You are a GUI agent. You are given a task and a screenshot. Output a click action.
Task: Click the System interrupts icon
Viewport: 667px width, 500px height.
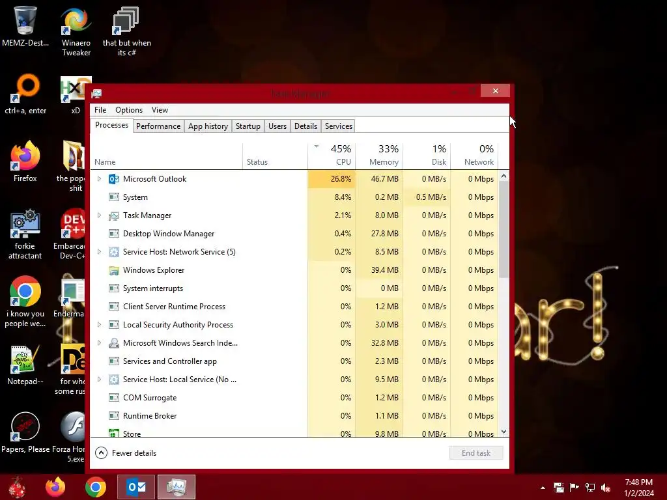tap(113, 288)
